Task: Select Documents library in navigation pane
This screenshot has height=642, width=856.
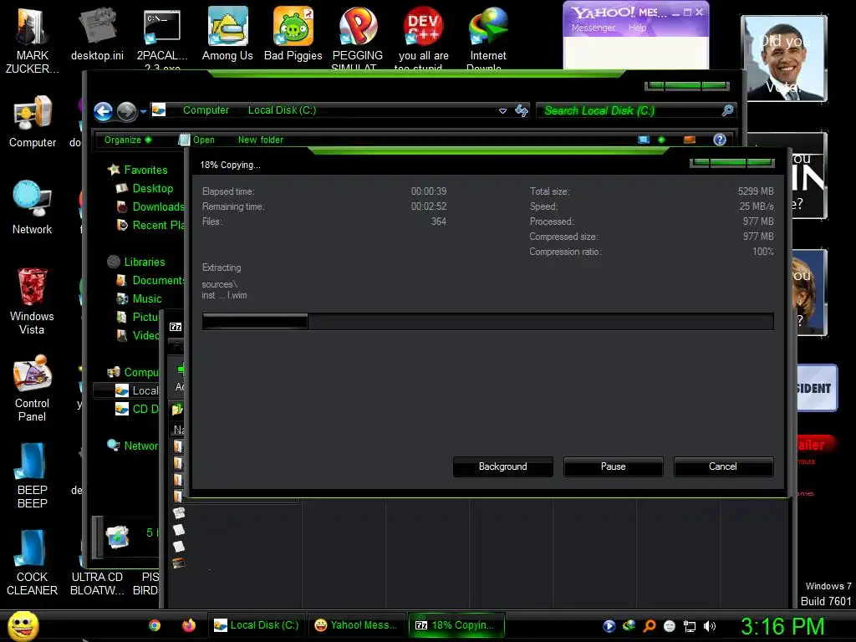Action: pos(151,281)
